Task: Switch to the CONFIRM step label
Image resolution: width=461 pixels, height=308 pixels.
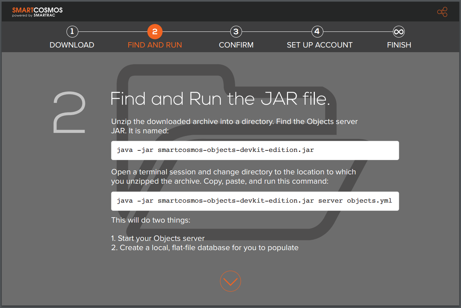Action: click(236, 45)
